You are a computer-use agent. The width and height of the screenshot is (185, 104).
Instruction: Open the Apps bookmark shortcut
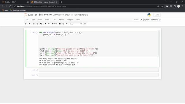coord(5,10)
